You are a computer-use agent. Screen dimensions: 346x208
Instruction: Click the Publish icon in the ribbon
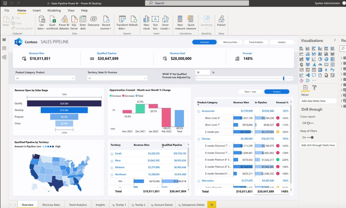pos(221,19)
